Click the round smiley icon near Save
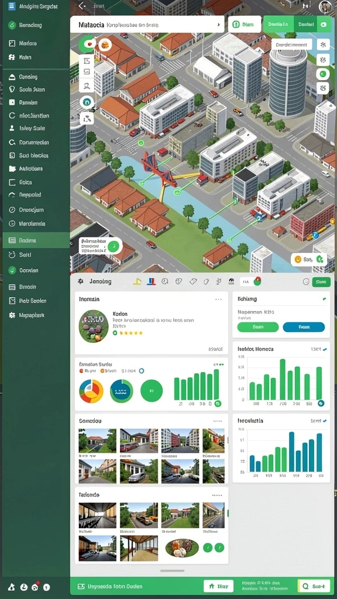Image resolution: width=337 pixels, height=599 pixels. (305, 281)
